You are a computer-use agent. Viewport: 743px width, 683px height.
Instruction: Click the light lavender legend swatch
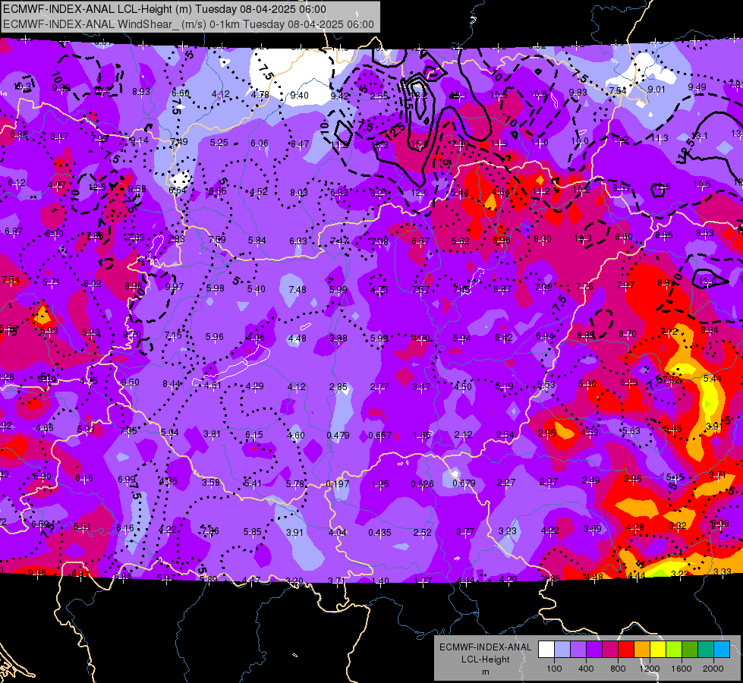pos(562,650)
